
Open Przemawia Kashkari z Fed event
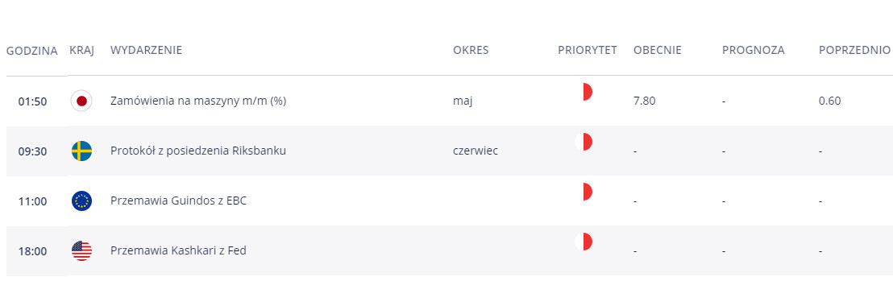pyautogui.click(x=178, y=250)
